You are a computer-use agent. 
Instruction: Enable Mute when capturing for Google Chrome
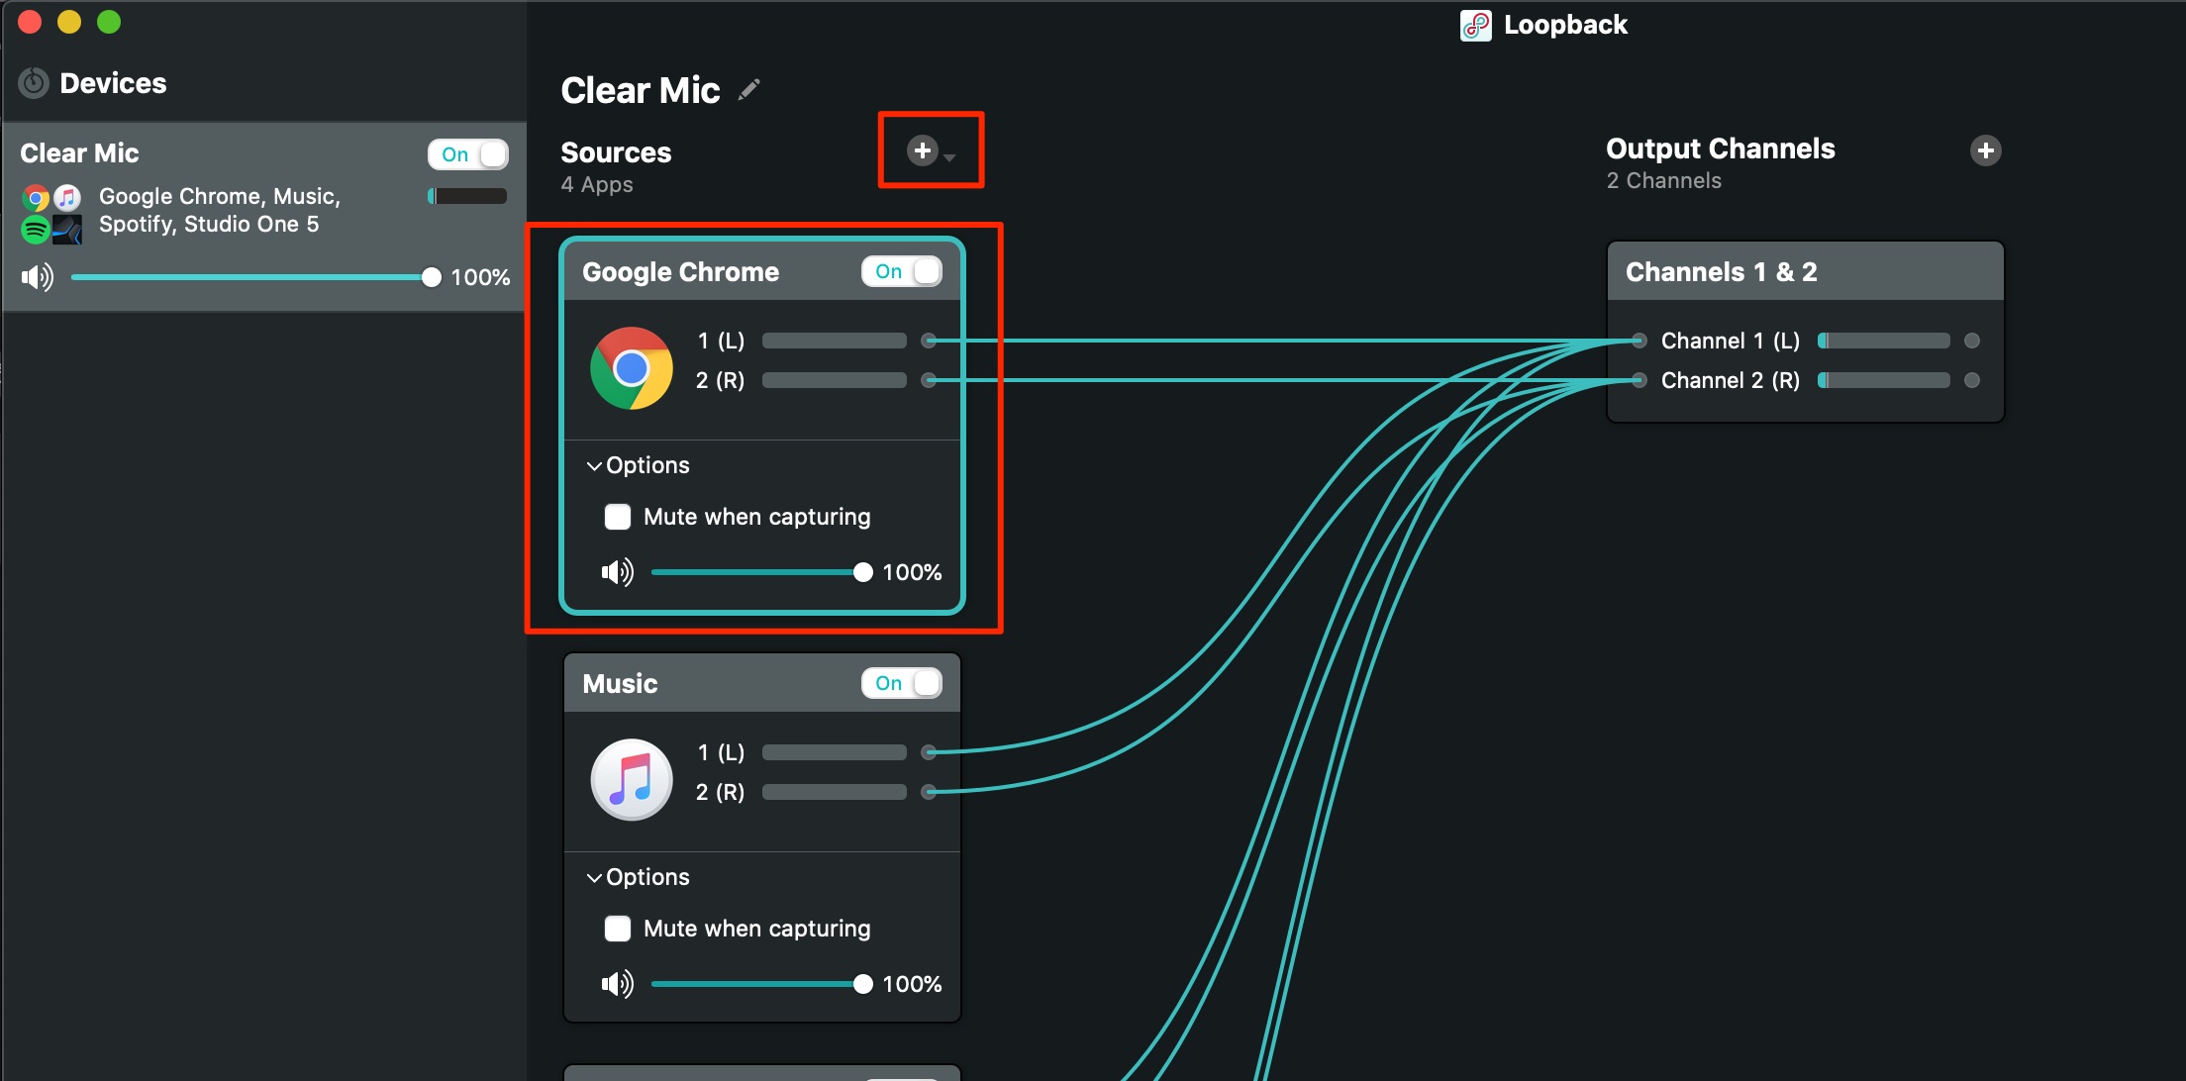coord(618,517)
